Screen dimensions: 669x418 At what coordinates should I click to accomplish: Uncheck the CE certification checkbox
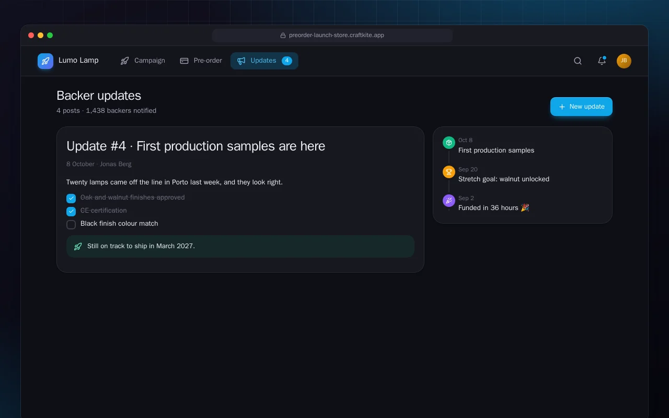coord(71,212)
